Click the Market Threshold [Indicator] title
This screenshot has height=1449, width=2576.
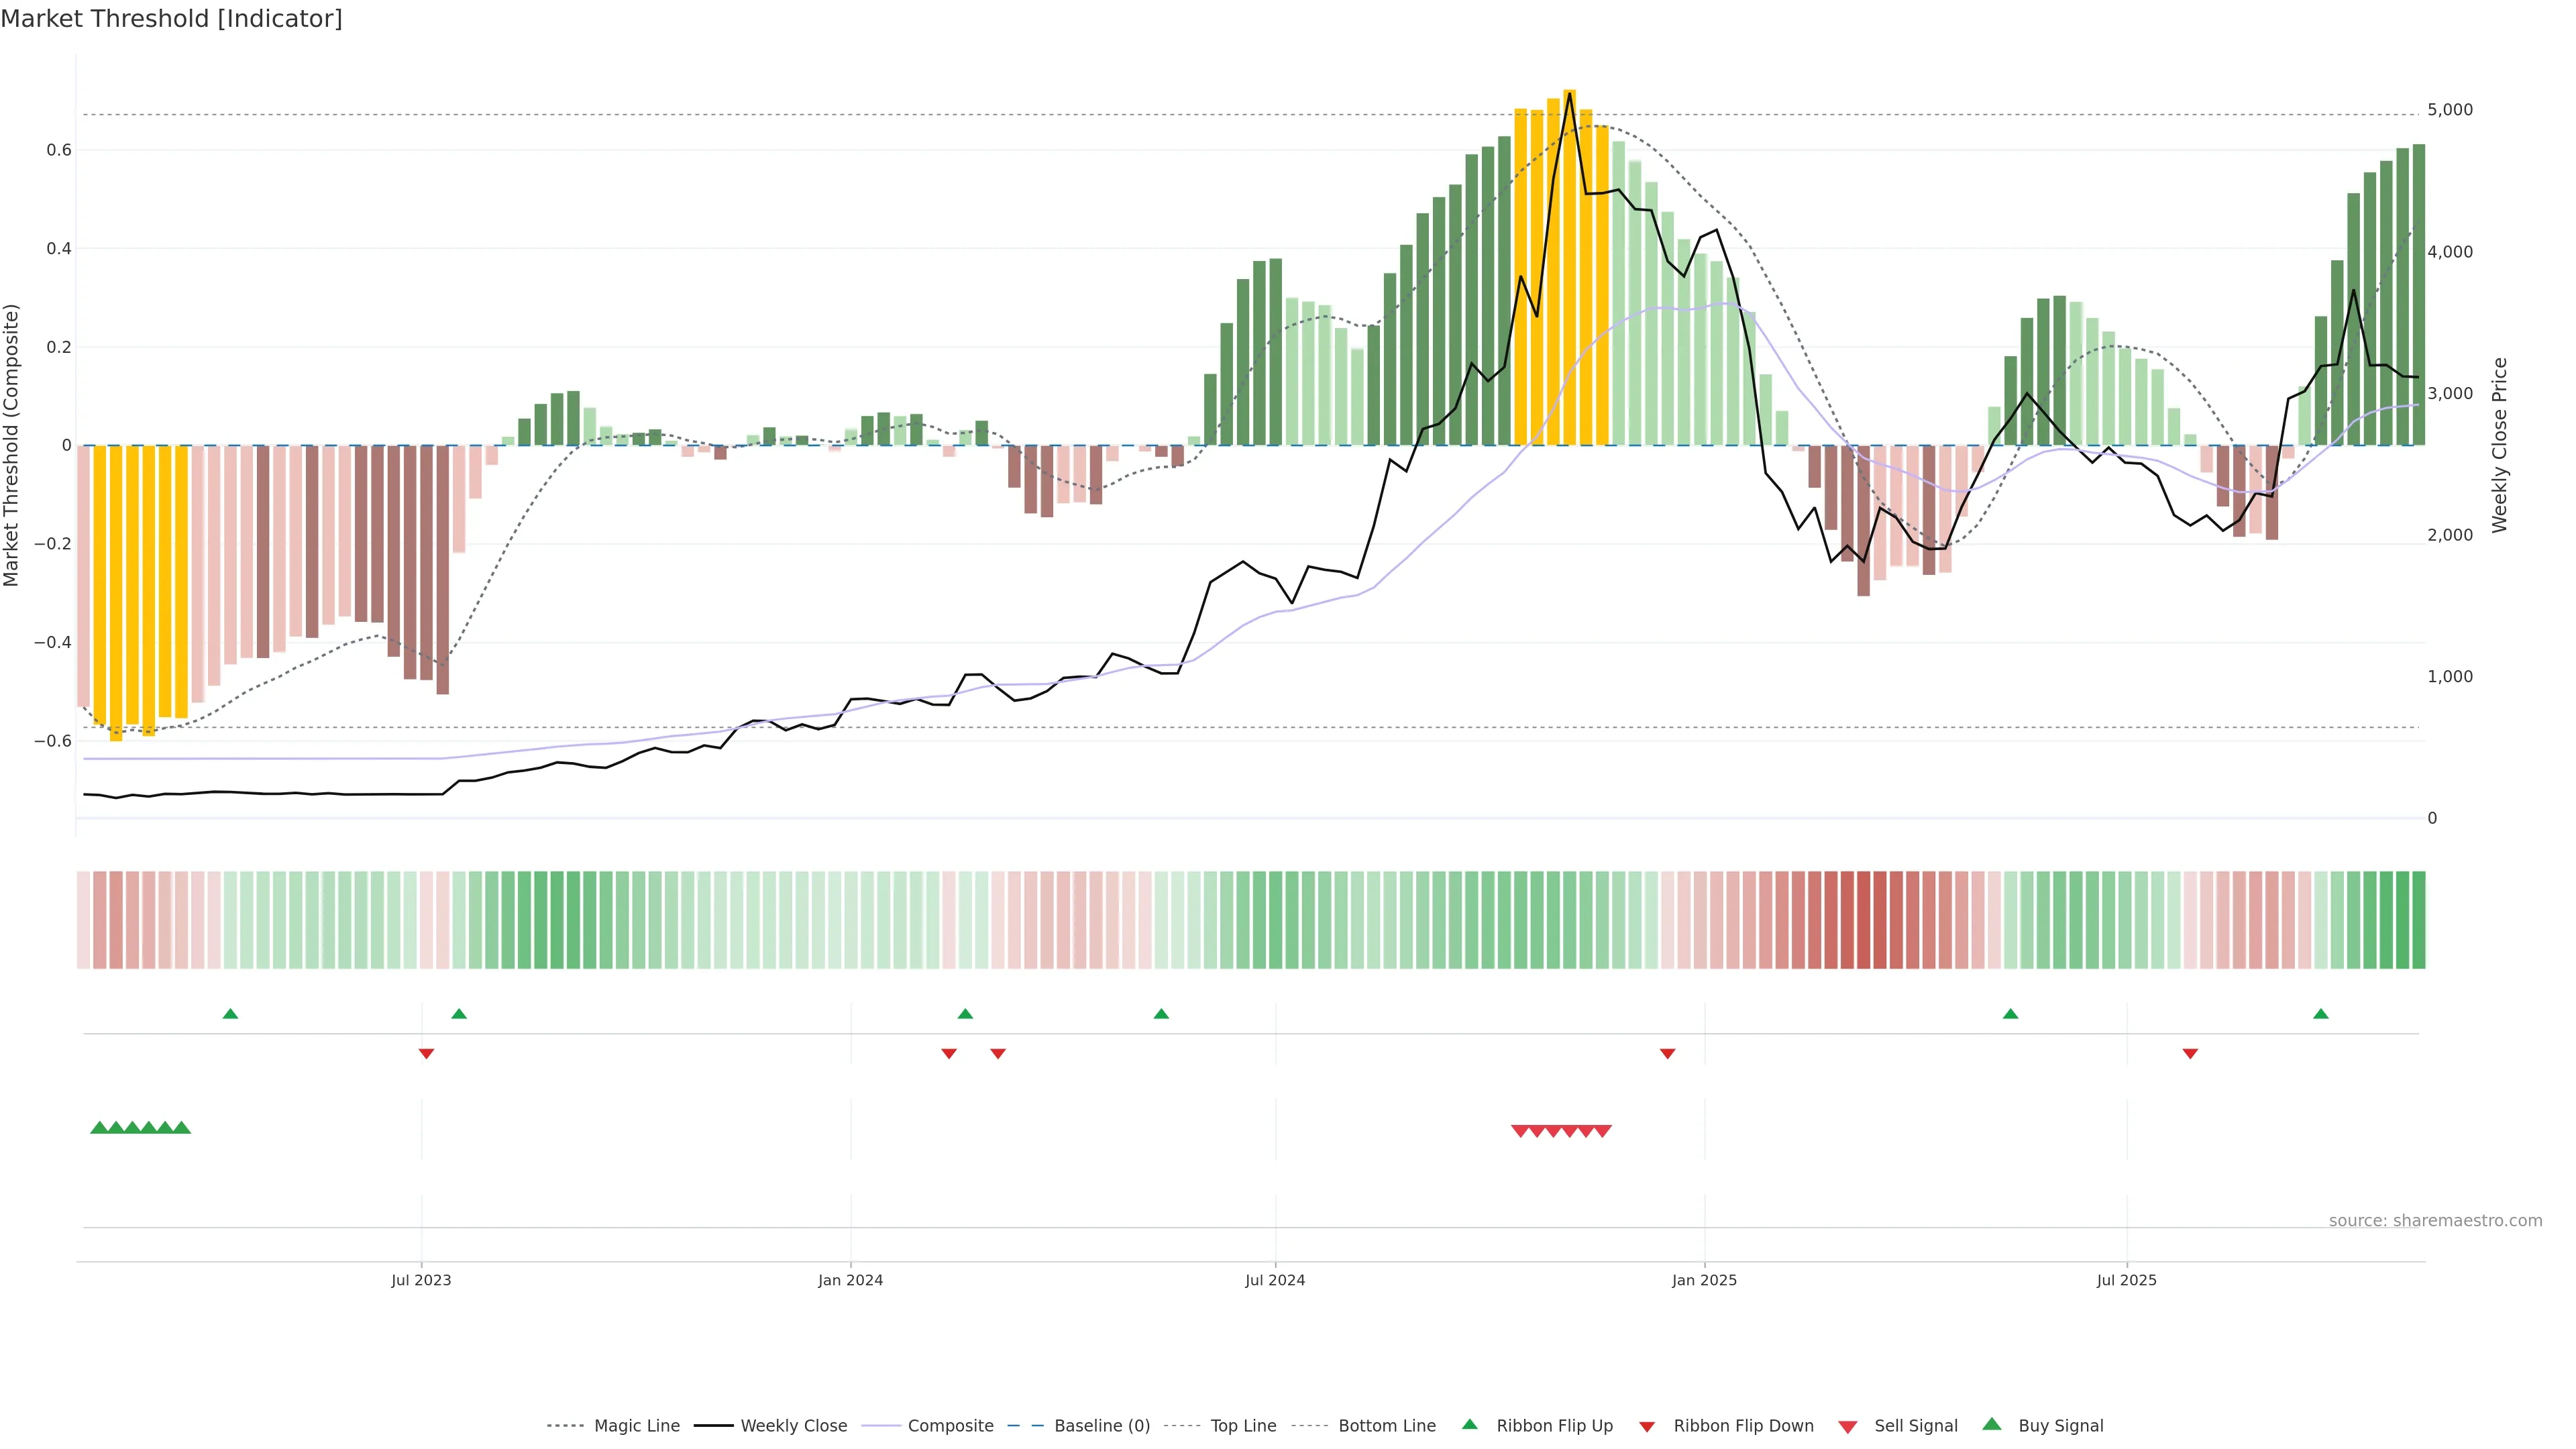coord(171,19)
